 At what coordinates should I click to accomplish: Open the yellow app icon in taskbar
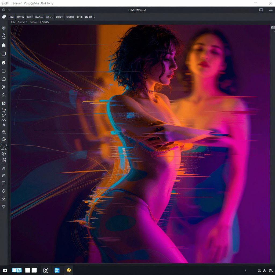pos(69,270)
